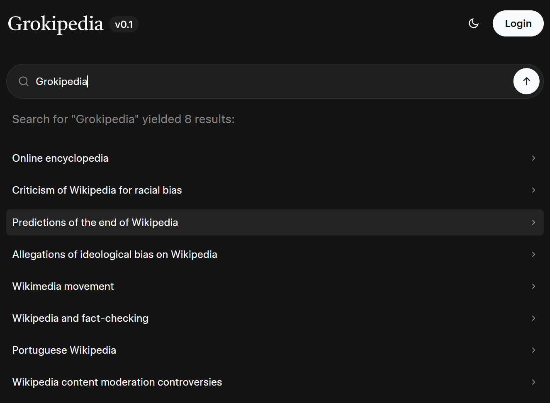Click the Grokipedia logo in the header
550x403 pixels.
tap(56, 24)
